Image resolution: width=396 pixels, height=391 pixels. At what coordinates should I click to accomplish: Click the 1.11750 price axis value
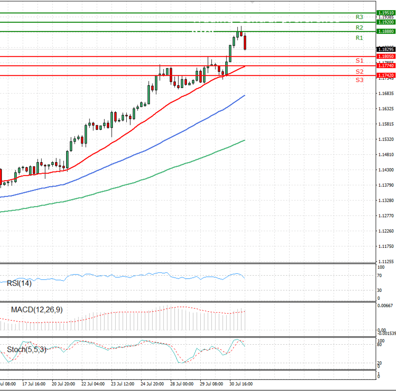pyautogui.click(x=386, y=246)
